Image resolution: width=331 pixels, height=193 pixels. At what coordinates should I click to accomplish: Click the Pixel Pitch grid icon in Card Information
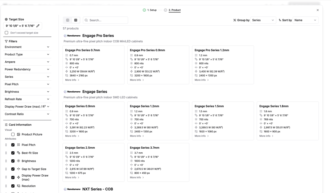click(19, 145)
